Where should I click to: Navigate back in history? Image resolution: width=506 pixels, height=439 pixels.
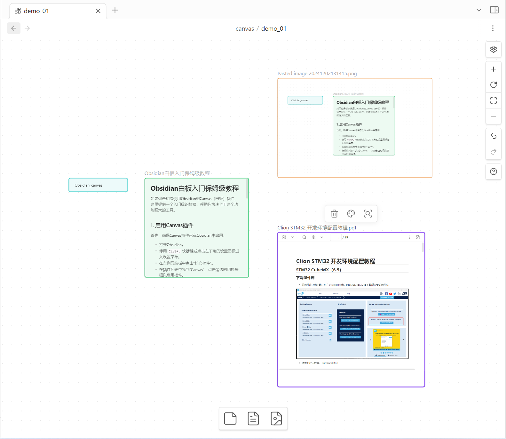click(14, 28)
